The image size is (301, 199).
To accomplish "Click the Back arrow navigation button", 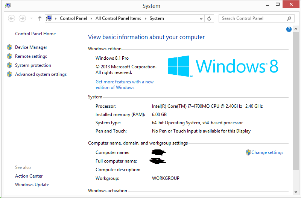I will point(11,18).
